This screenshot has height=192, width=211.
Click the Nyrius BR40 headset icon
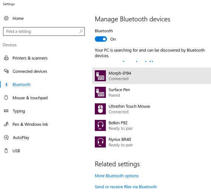pyautogui.click(x=100, y=142)
